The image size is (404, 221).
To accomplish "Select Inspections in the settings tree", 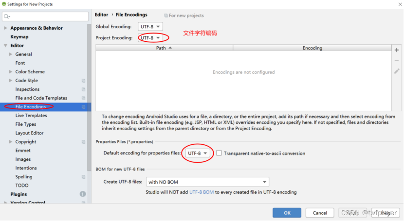I will click(27, 89).
